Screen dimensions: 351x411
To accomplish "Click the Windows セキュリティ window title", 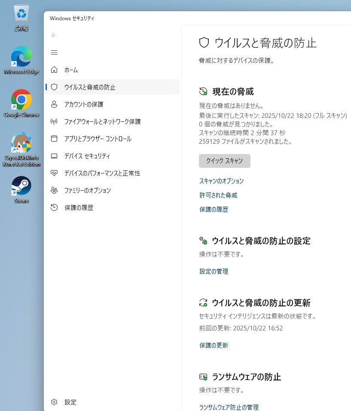I will 72,19.
